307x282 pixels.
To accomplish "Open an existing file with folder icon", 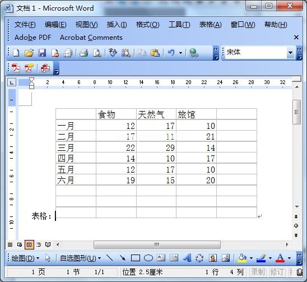I will pyautogui.click(x=29, y=53).
